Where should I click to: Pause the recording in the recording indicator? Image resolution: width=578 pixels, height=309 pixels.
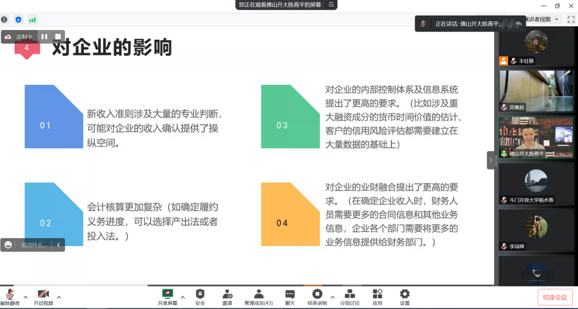point(45,37)
